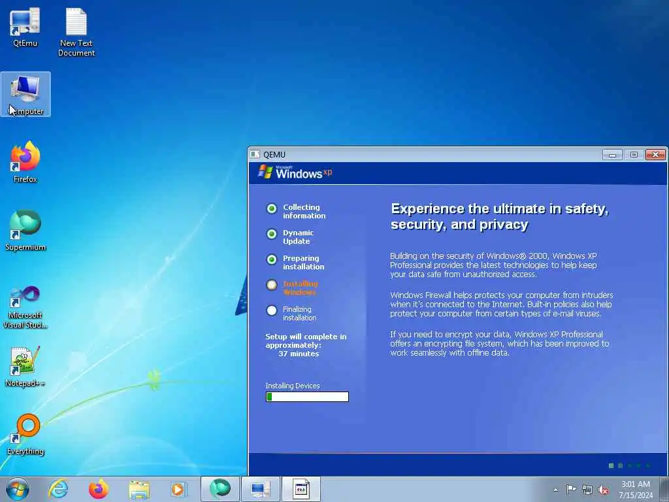Open Microsoft Visual Studio desktop shortcut
669x502 pixels.
click(25, 307)
